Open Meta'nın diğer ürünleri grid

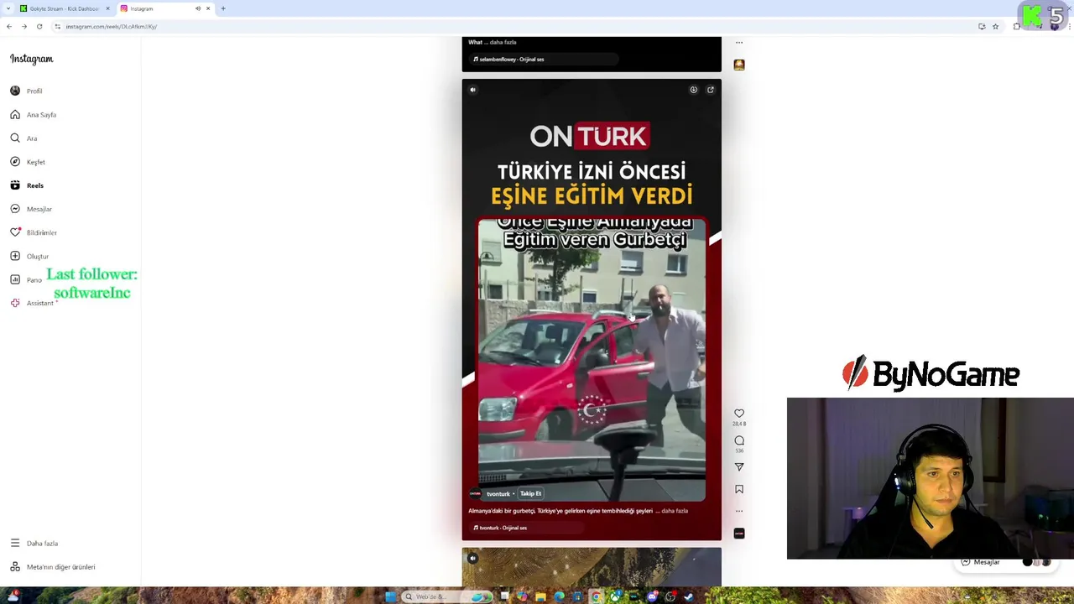click(x=53, y=566)
